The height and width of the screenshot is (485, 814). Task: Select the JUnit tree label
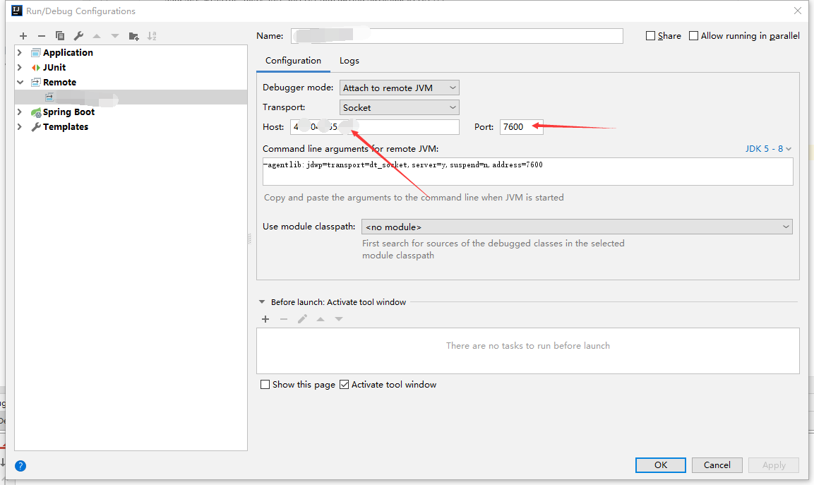click(x=54, y=68)
